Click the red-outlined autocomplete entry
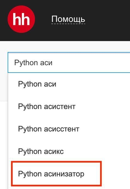 (56, 173)
